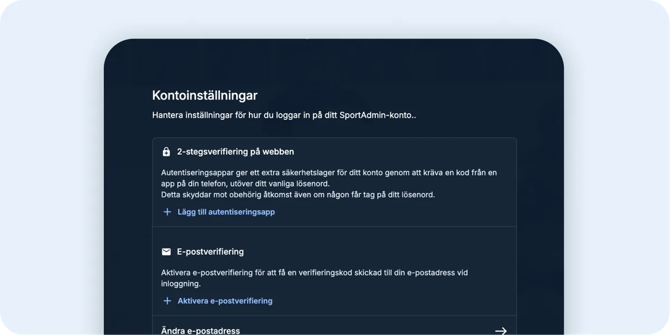Select the Kontoinställningar page heading
This screenshot has height=335, width=670.
(x=205, y=95)
